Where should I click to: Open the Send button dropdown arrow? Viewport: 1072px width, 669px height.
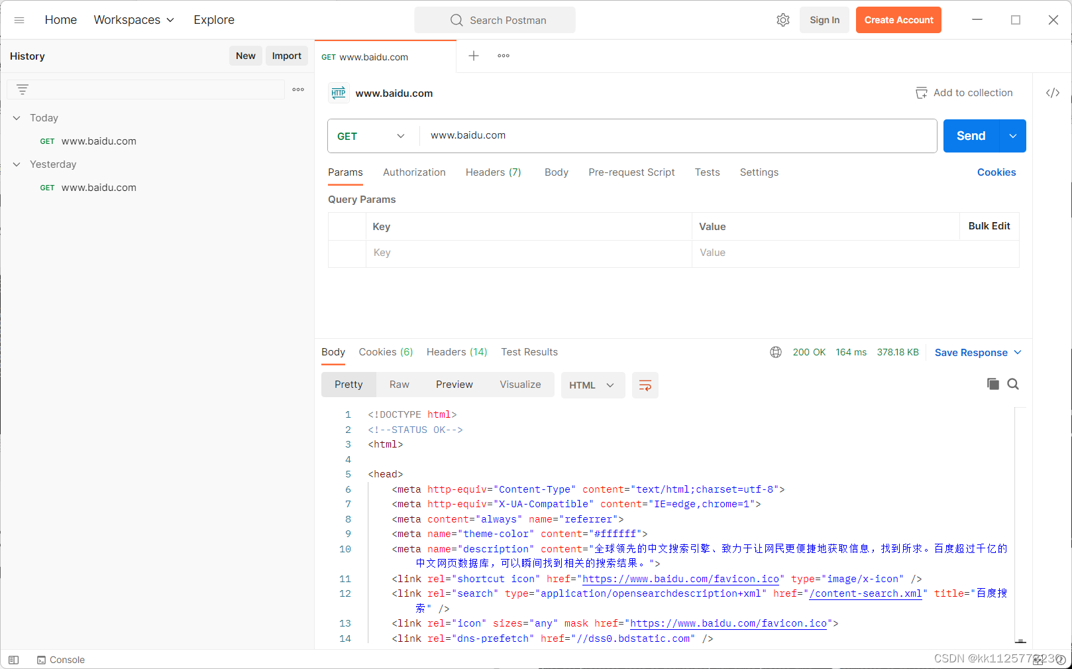pyautogui.click(x=1013, y=136)
